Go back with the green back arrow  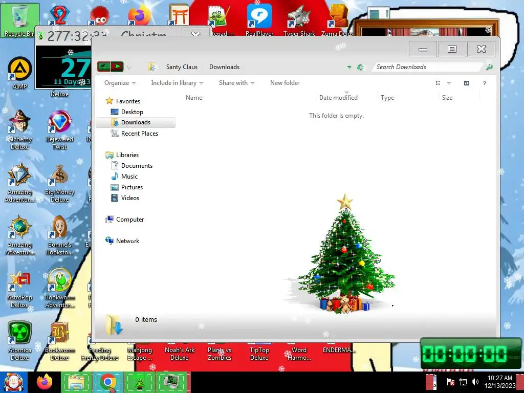(x=103, y=67)
